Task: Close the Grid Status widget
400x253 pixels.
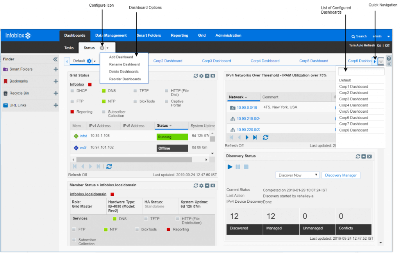Action: click(213, 76)
